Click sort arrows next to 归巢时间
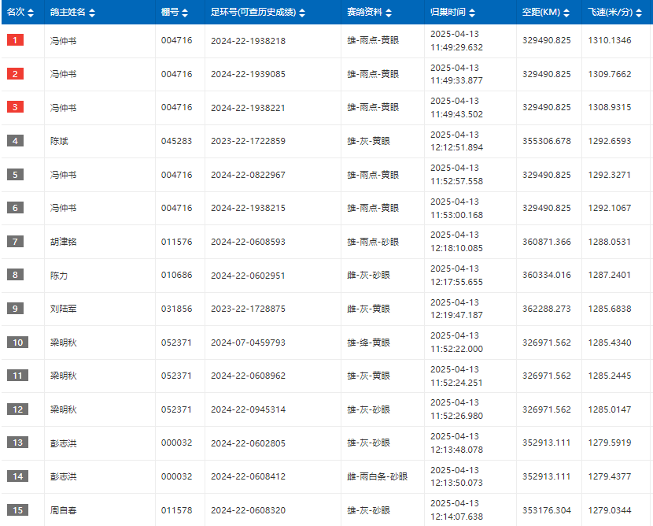Viewport: 653px width, 526px height. tap(472, 13)
